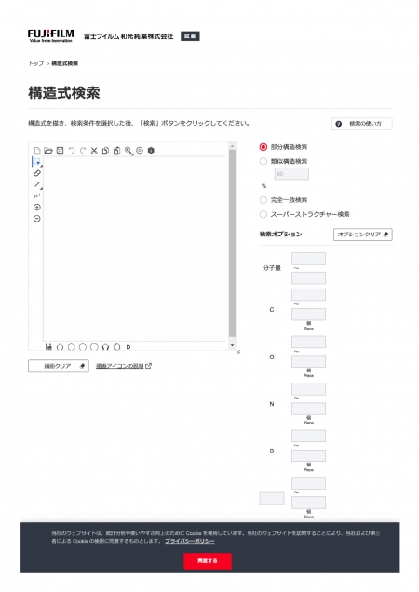Pick the chain drawing tool

point(37,196)
